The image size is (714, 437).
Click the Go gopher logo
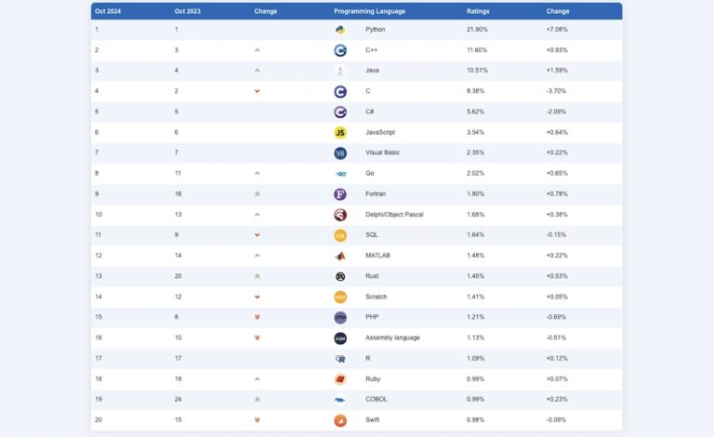coord(340,173)
